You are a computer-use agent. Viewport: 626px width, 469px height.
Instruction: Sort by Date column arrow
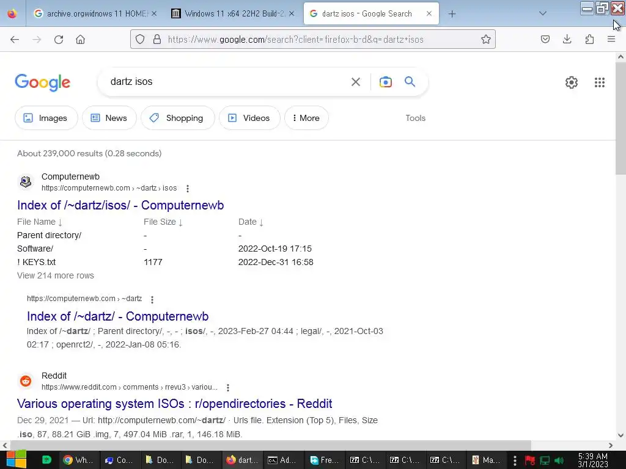point(261,222)
